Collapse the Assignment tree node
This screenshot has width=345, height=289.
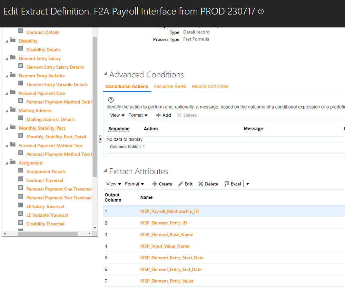pyautogui.click(x=7, y=163)
